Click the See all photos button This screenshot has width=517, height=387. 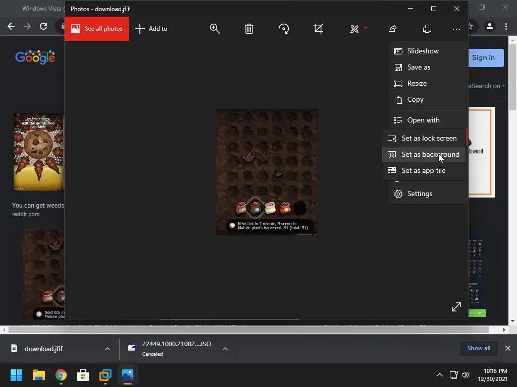coord(96,29)
